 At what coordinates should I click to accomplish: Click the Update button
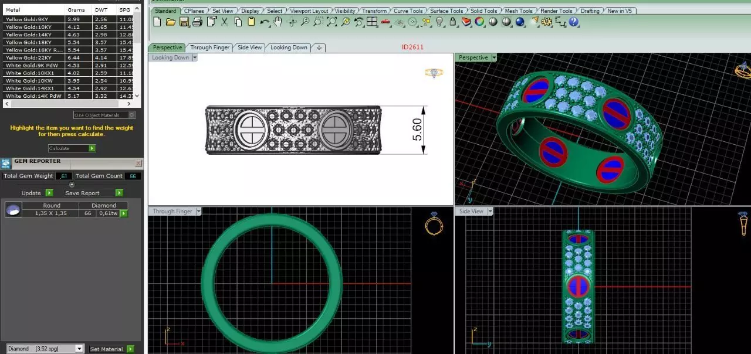(36, 193)
